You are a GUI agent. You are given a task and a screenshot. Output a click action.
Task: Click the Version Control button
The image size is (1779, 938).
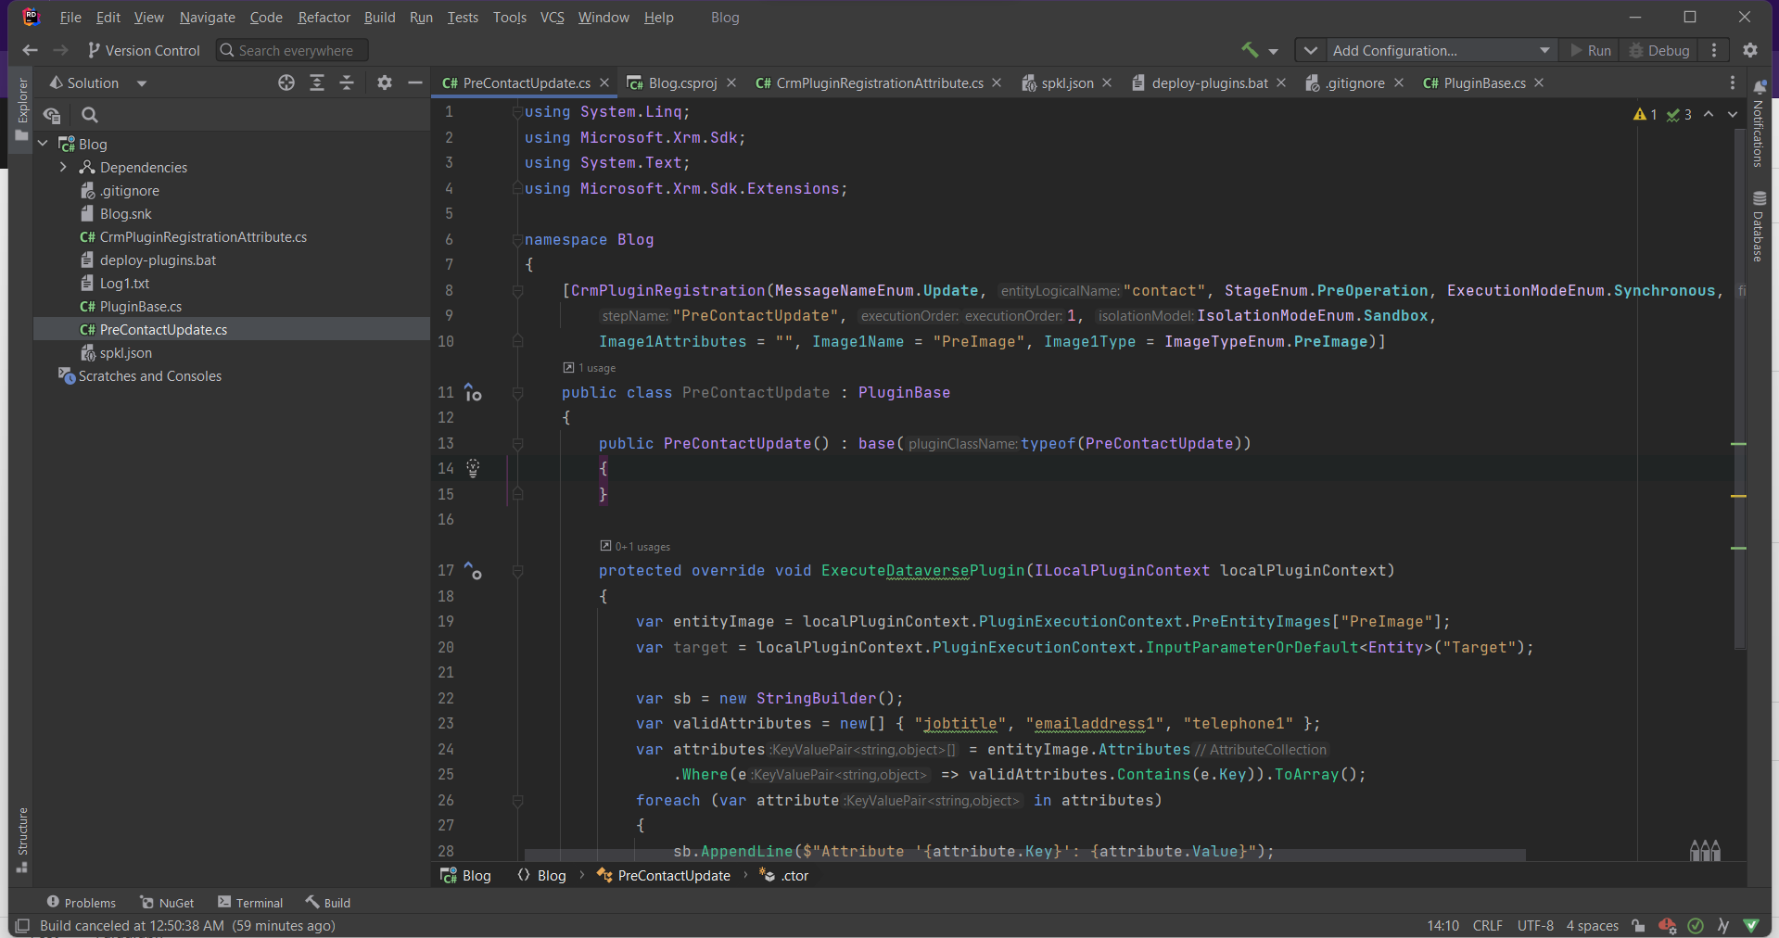(x=144, y=50)
